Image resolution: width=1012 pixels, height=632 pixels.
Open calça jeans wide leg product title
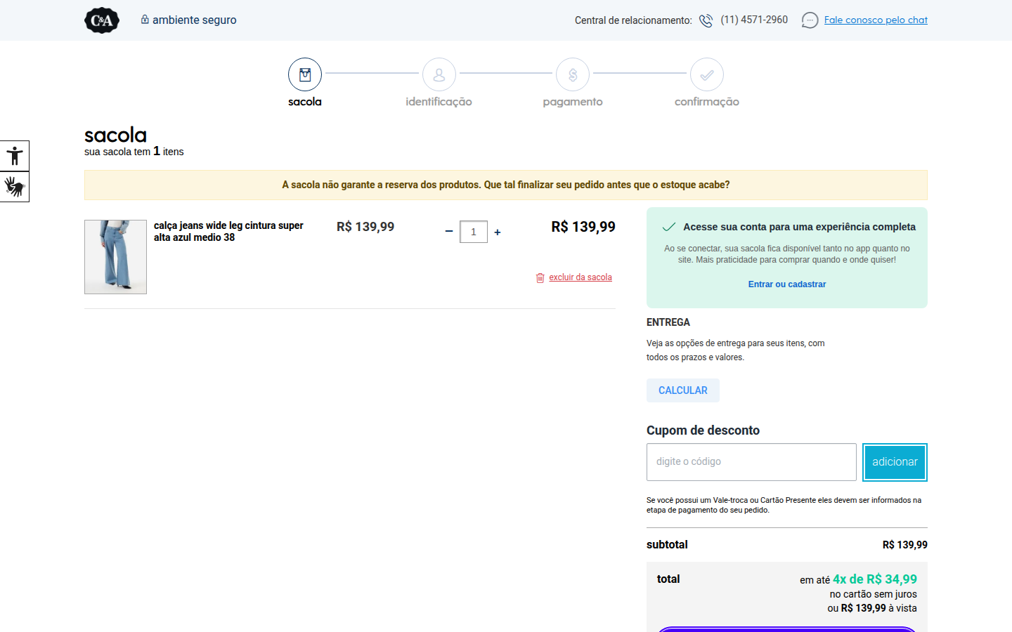pos(228,231)
